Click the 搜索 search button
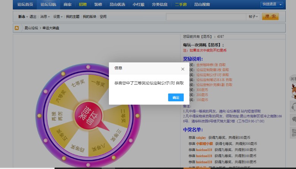 click(x=270, y=17)
